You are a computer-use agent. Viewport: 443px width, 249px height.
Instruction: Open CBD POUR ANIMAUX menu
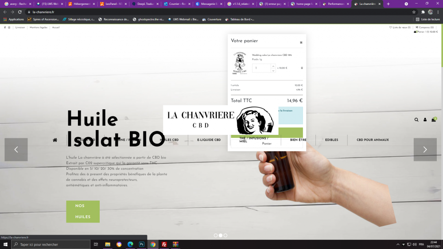[373, 140]
